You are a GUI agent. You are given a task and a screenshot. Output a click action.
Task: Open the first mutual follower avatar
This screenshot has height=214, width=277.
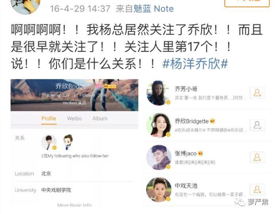(x=49, y=143)
